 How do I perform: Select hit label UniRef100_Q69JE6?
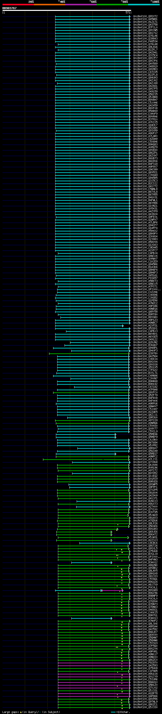pyautogui.click(x=145, y=532)
